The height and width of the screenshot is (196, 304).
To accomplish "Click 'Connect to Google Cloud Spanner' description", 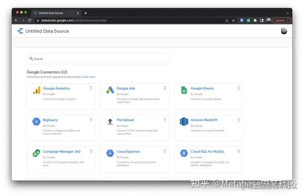I will coord(136,164).
